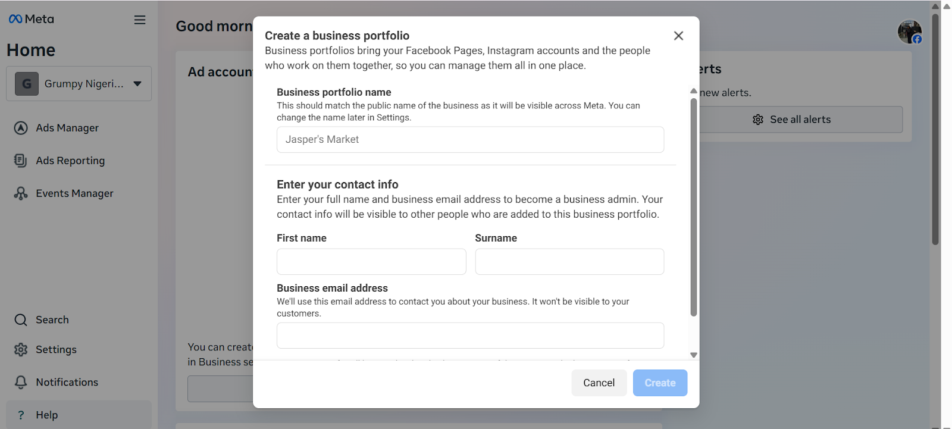This screenshot has height=429, width=952.
Task: Click the Business portfolio name field
Action: [x=470, y=140]
